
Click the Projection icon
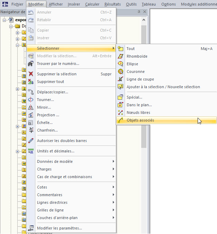(x=31, y=115)
